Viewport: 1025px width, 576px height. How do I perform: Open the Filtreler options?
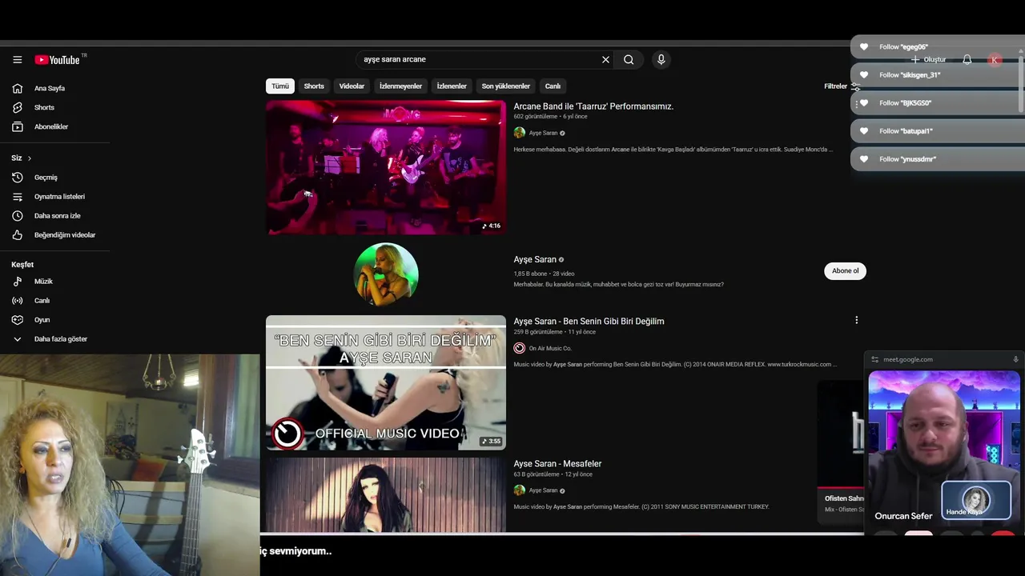pos(842,86)
